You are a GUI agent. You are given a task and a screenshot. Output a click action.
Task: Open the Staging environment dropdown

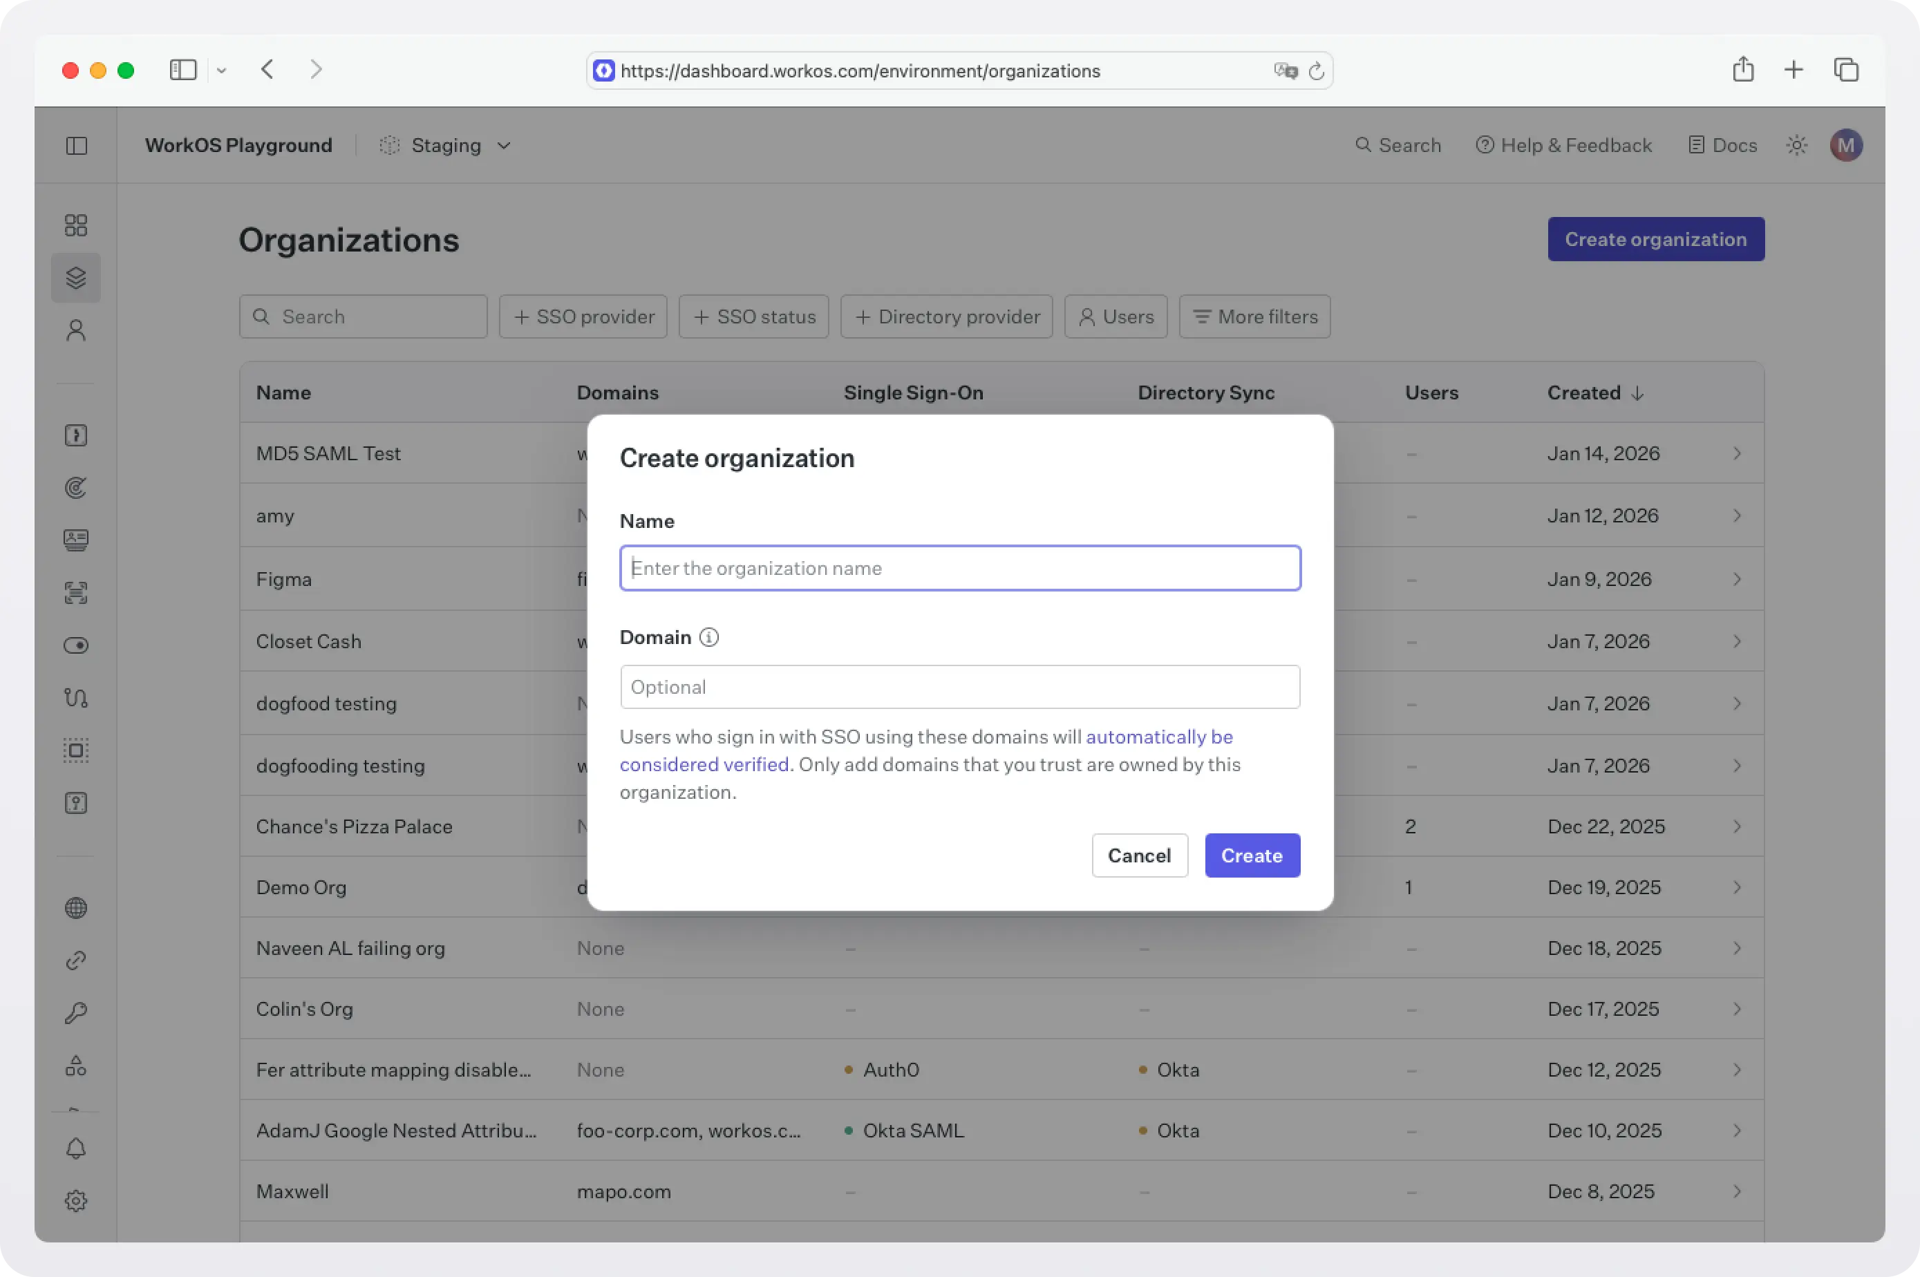point(445,145)
